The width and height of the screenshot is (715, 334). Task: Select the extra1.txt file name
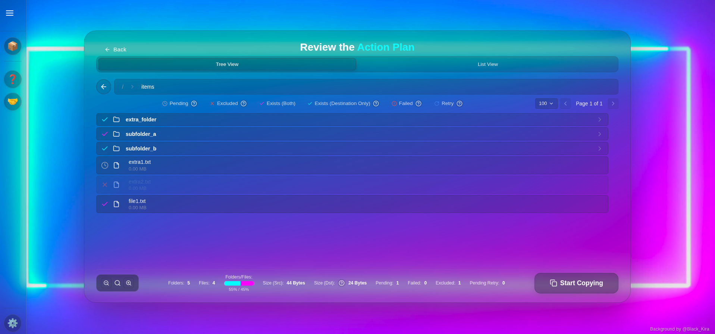click(140, 162)
